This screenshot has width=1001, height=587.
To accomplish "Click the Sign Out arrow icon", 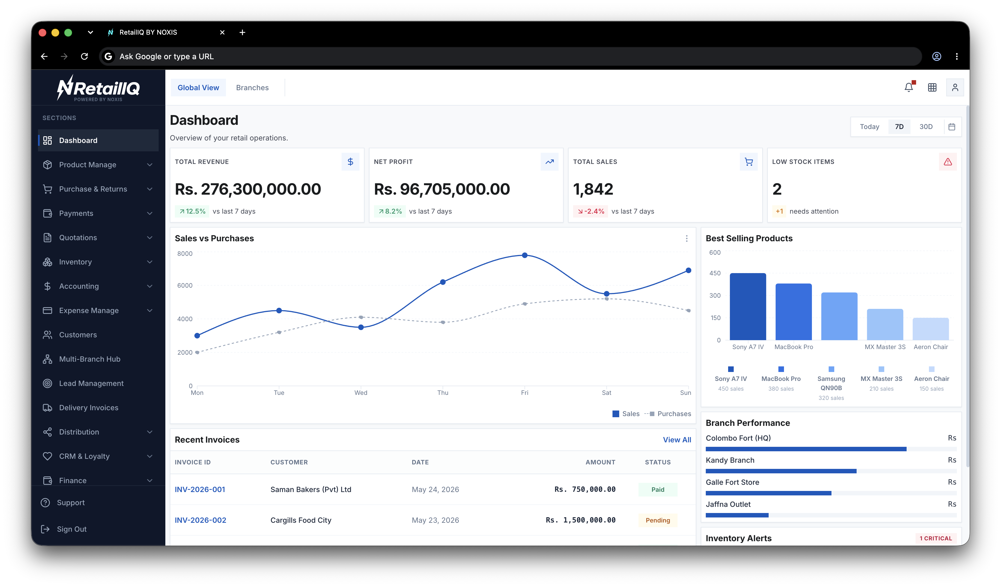I will point(45,529).
